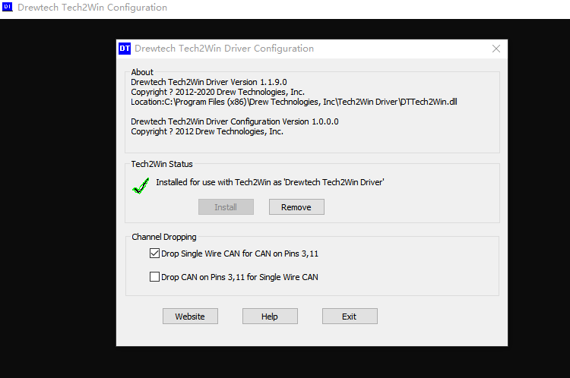This screenshot has width=570, height=378.
Task: Click the green checkmark status icon
Action: point(140,184)
